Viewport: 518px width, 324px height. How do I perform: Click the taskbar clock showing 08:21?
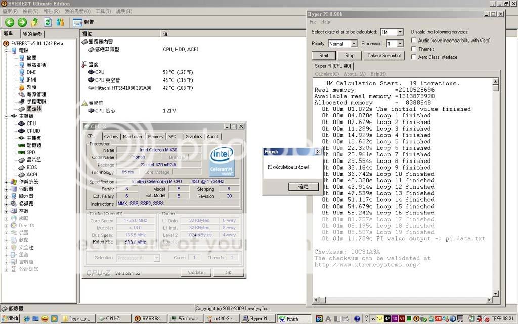point(503,319)
